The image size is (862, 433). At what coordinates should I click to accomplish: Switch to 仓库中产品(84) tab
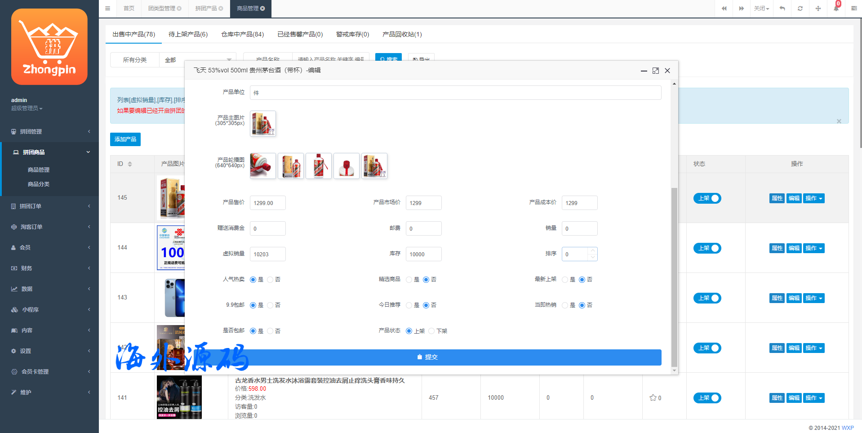point(242,34)
